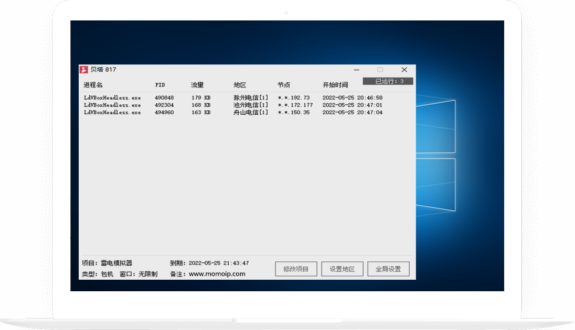Click start time 2022-05-25 20:47:04
The height and width of the screenshot is (330, 575).
(x=353, y=113)
